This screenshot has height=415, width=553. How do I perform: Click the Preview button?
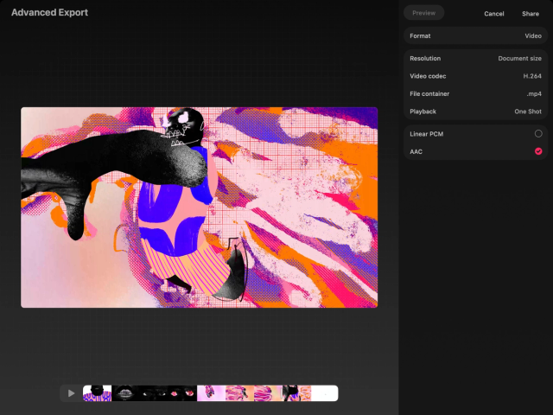pyautogui.click(x=423, y=13)
